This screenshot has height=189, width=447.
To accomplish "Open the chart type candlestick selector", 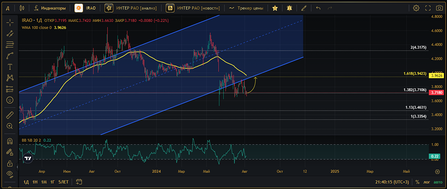I will pos(22,8).
